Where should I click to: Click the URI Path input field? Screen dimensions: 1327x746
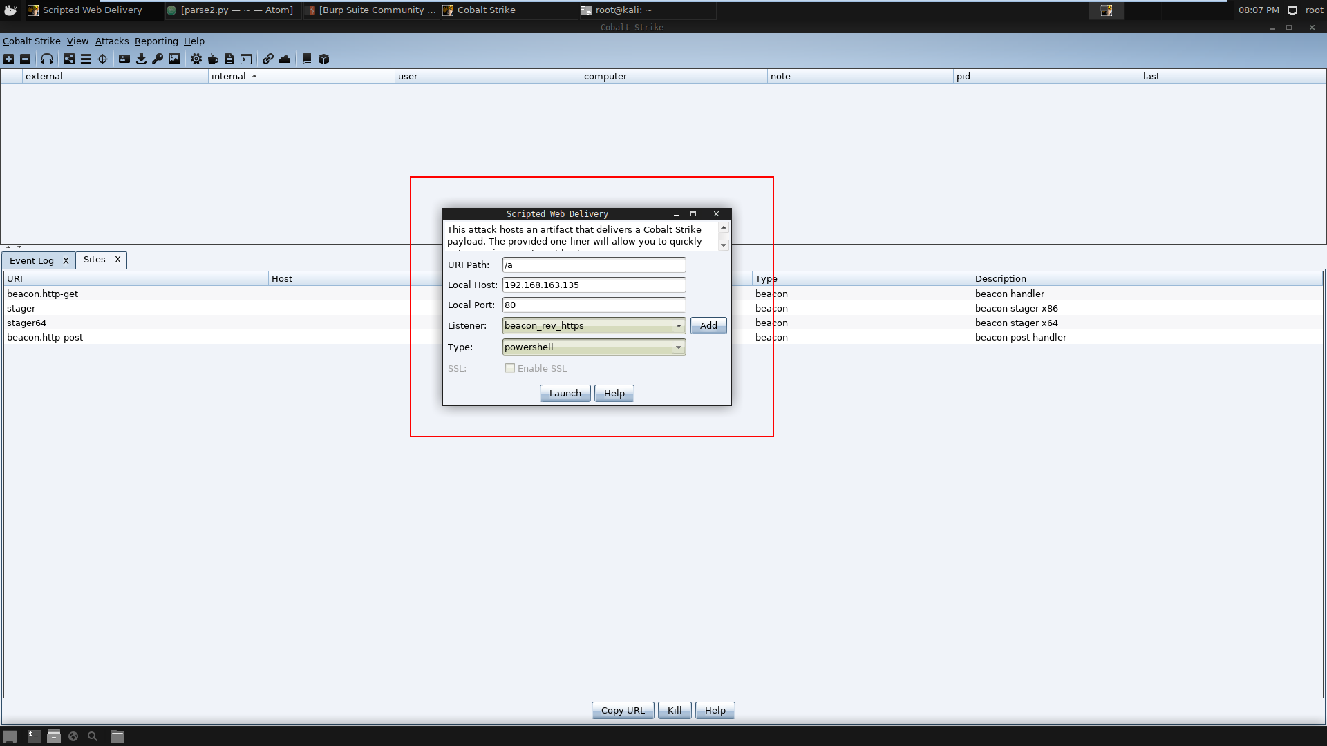[594, 265]
